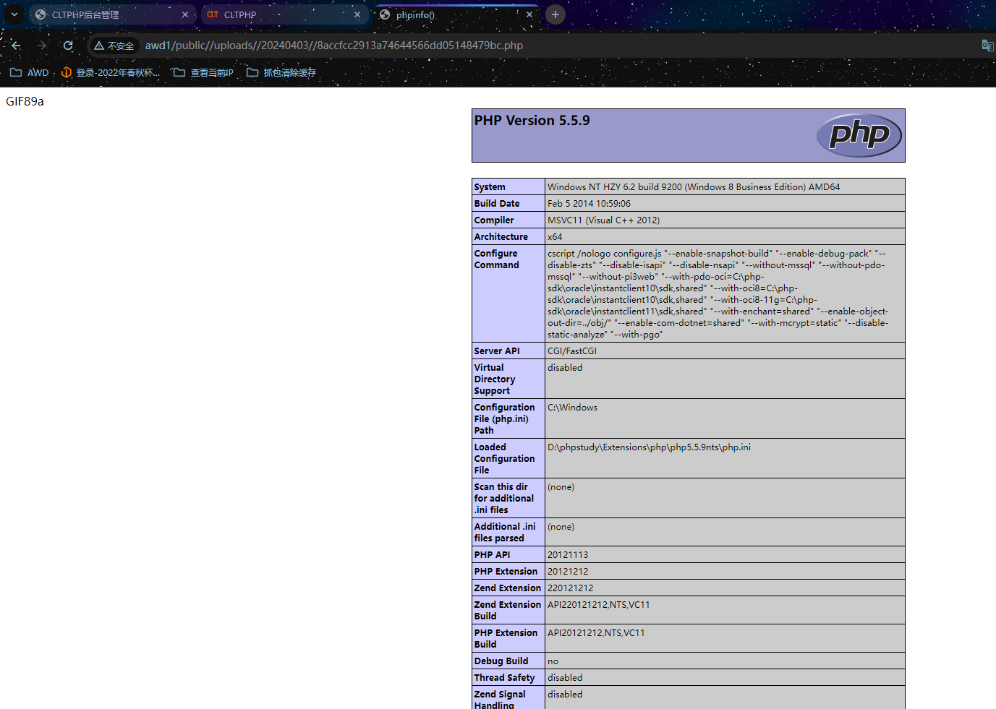
Task: Open the 登录-2022年春秋杯 bookmark
Action: coord(111,72)
